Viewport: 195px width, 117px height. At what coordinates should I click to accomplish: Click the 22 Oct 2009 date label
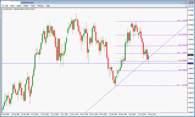click(55, 114)
